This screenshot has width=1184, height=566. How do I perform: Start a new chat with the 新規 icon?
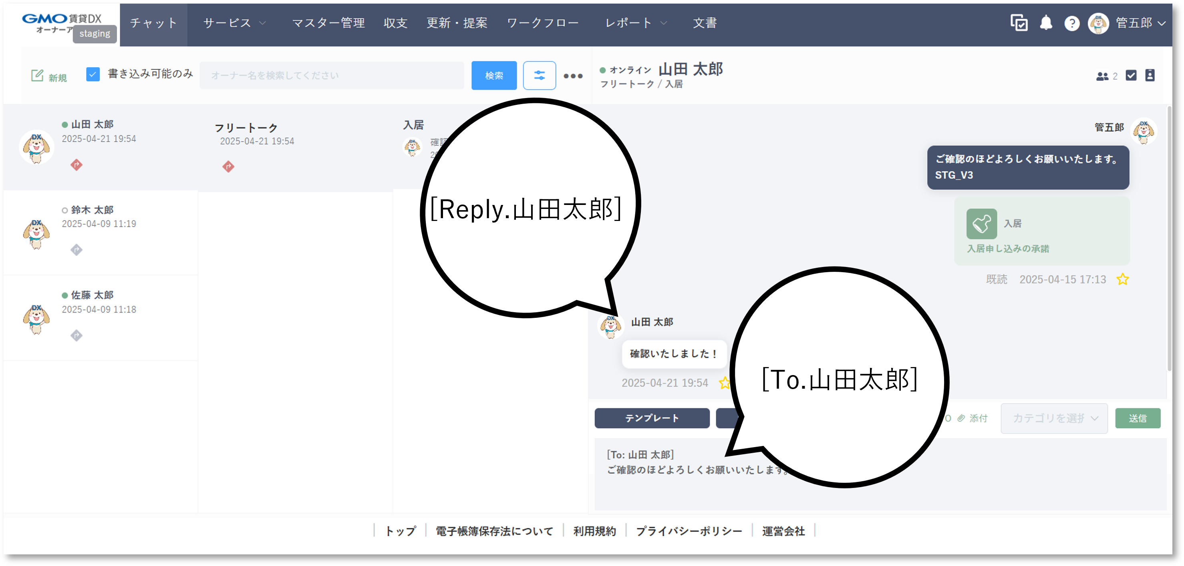pos(48,75)
